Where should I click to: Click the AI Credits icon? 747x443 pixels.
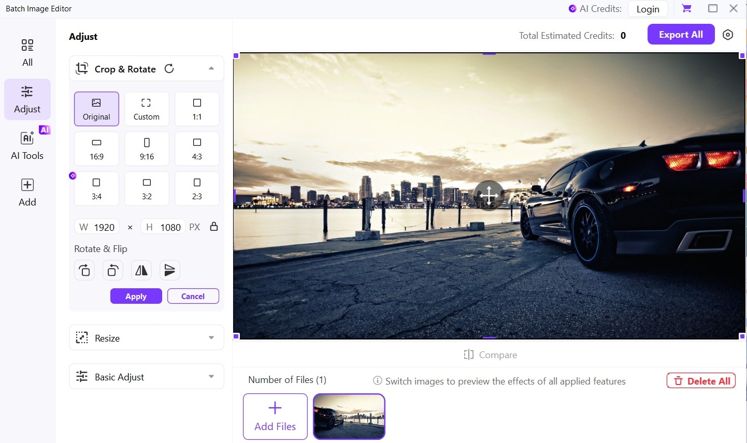pyautogui.click(x=572, y=9)
